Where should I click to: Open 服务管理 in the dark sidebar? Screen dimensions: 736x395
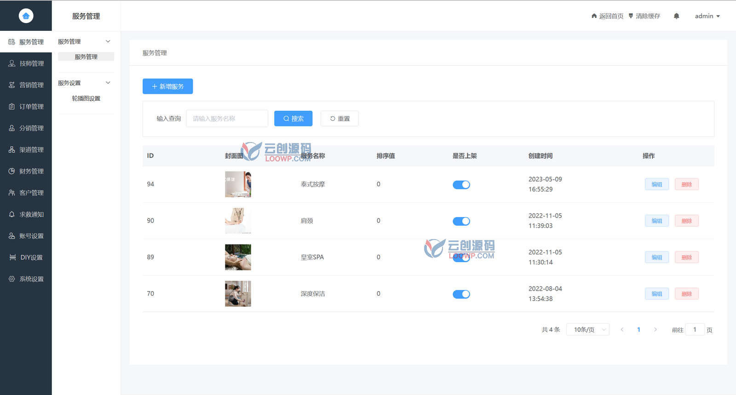pos(26,42)
